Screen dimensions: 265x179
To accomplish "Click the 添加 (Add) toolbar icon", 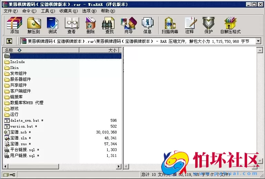I will (14, 25).
